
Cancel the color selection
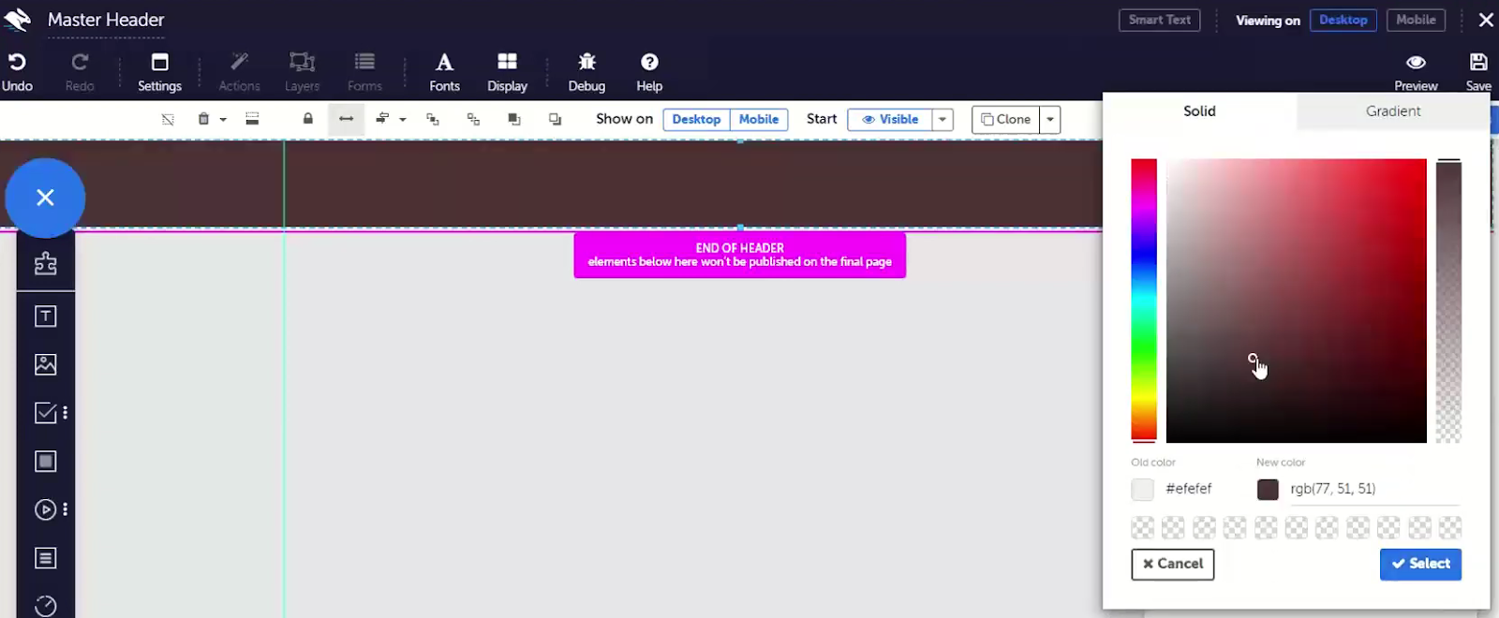pos(1172,564)
